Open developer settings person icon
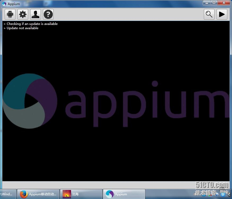The height and width of the screenshot is (199, 232). coord(36,14)
